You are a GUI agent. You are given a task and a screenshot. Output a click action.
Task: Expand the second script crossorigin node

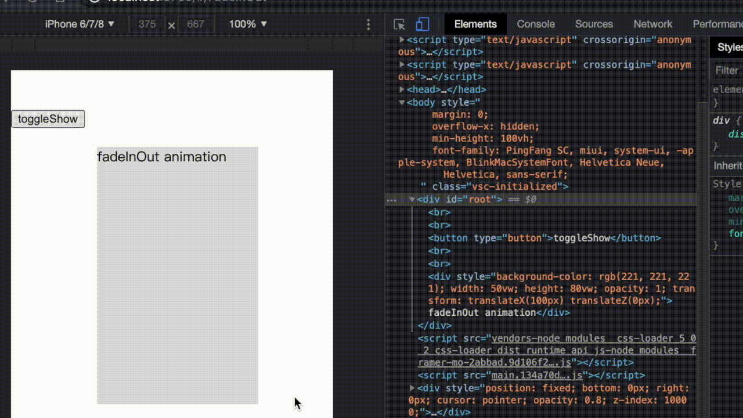402,64
